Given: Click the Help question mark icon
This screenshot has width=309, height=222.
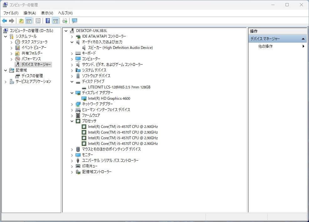Looking at the screenshot, I should 48,21.
